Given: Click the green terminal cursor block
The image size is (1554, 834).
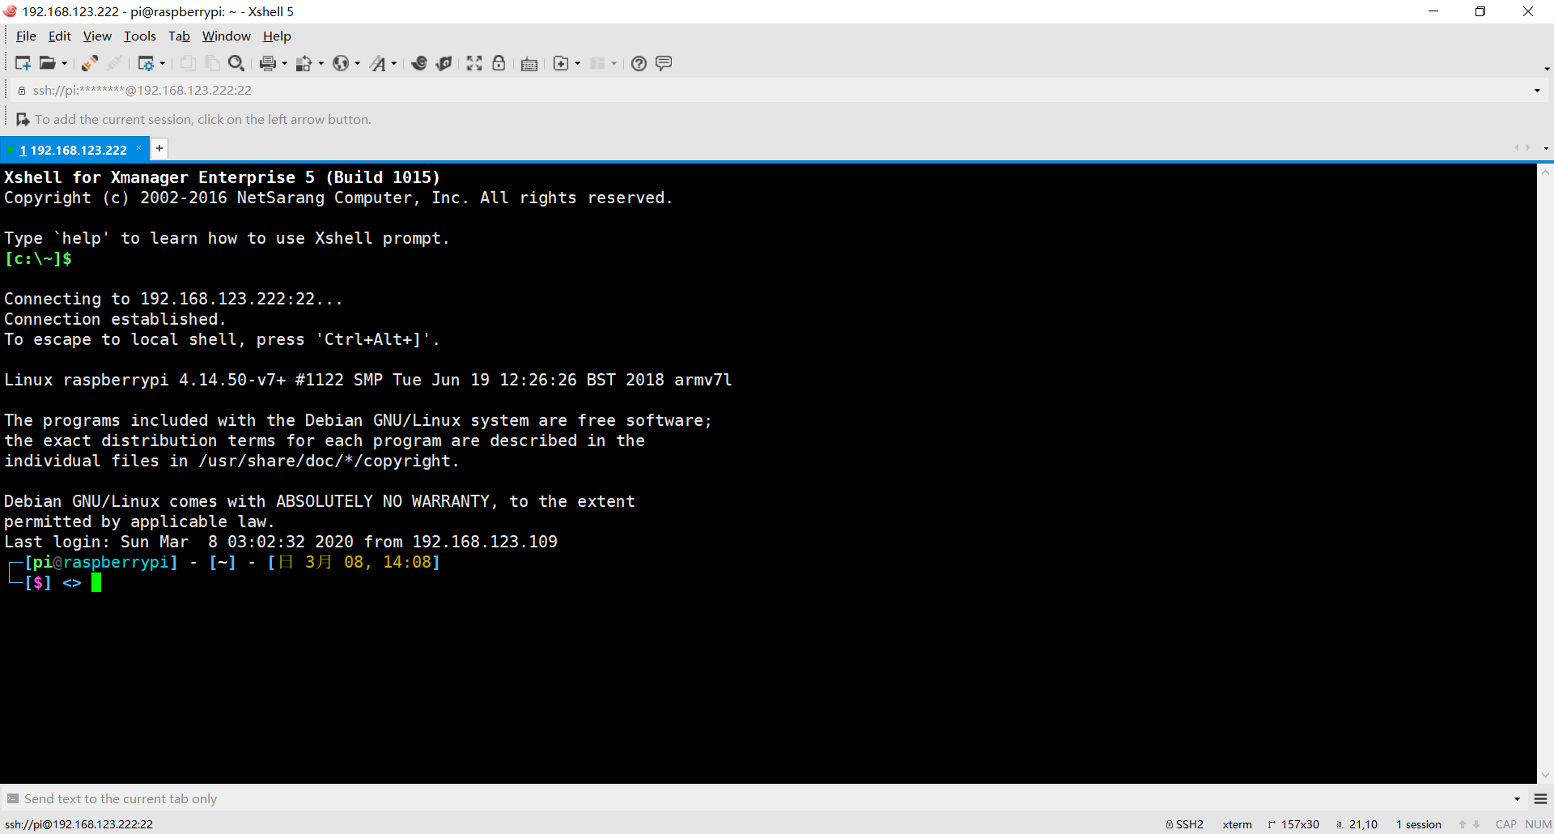Looking at the screenshot, I should pos(96,582).
